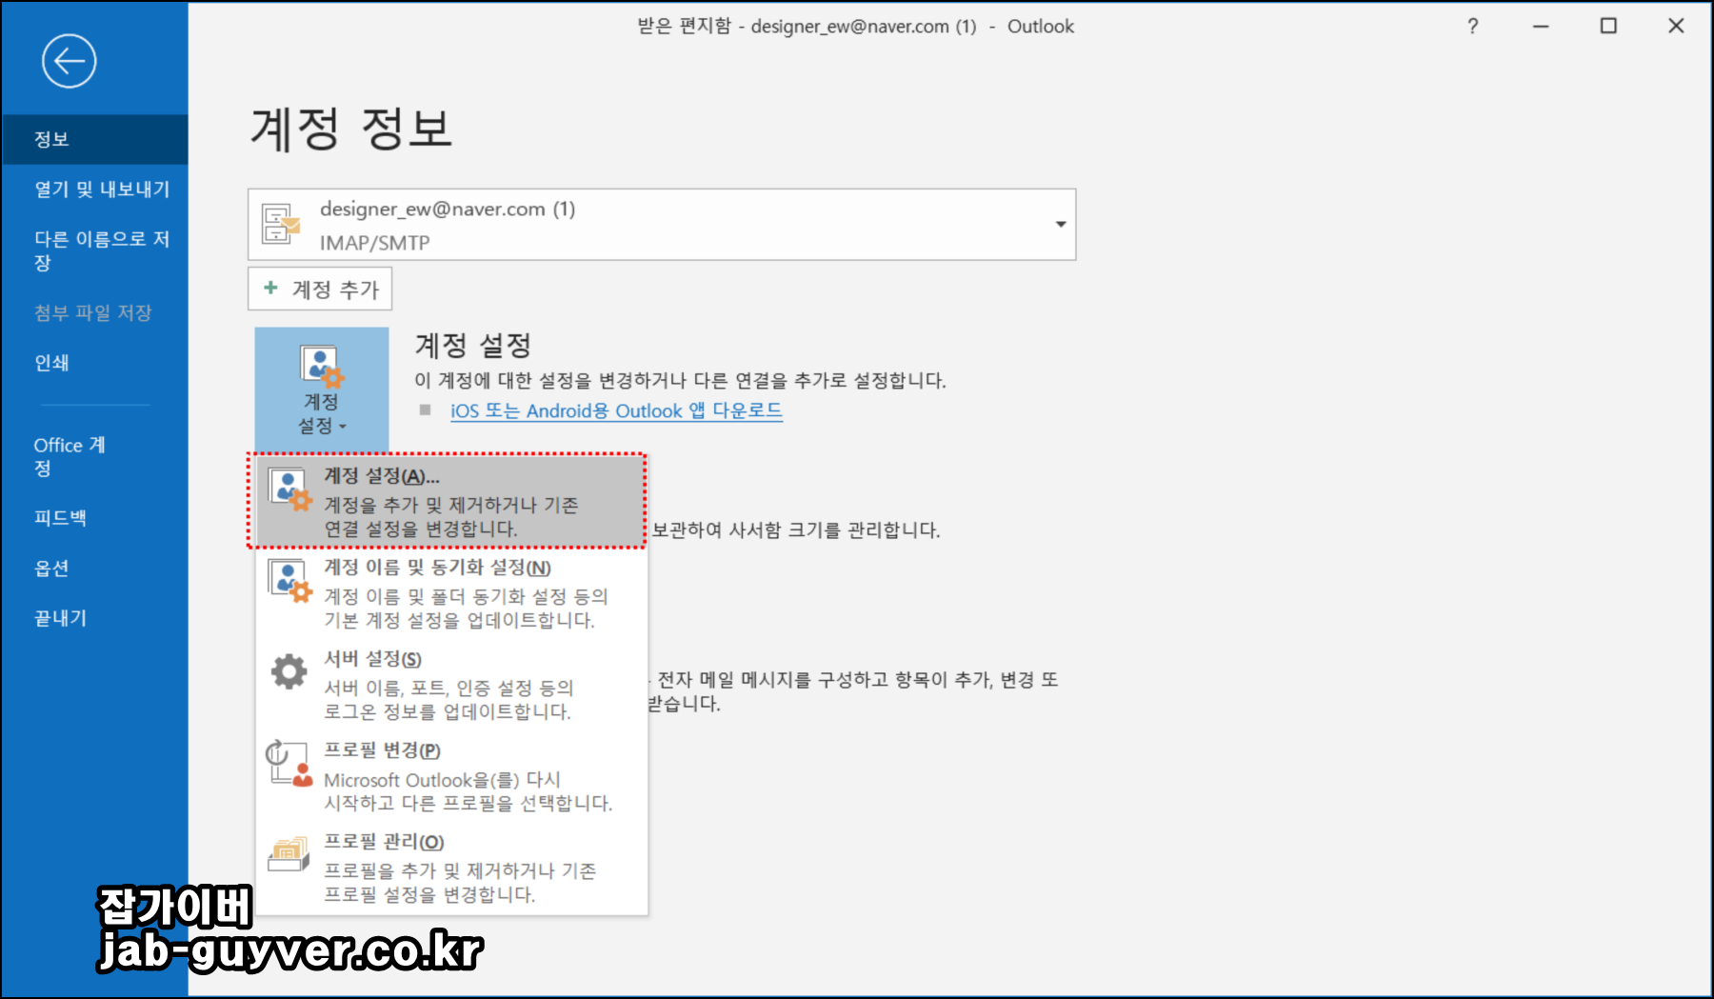
Task: Click the 계정 설정 section heading
Action: pyautogui.click(x=472, y=345)
